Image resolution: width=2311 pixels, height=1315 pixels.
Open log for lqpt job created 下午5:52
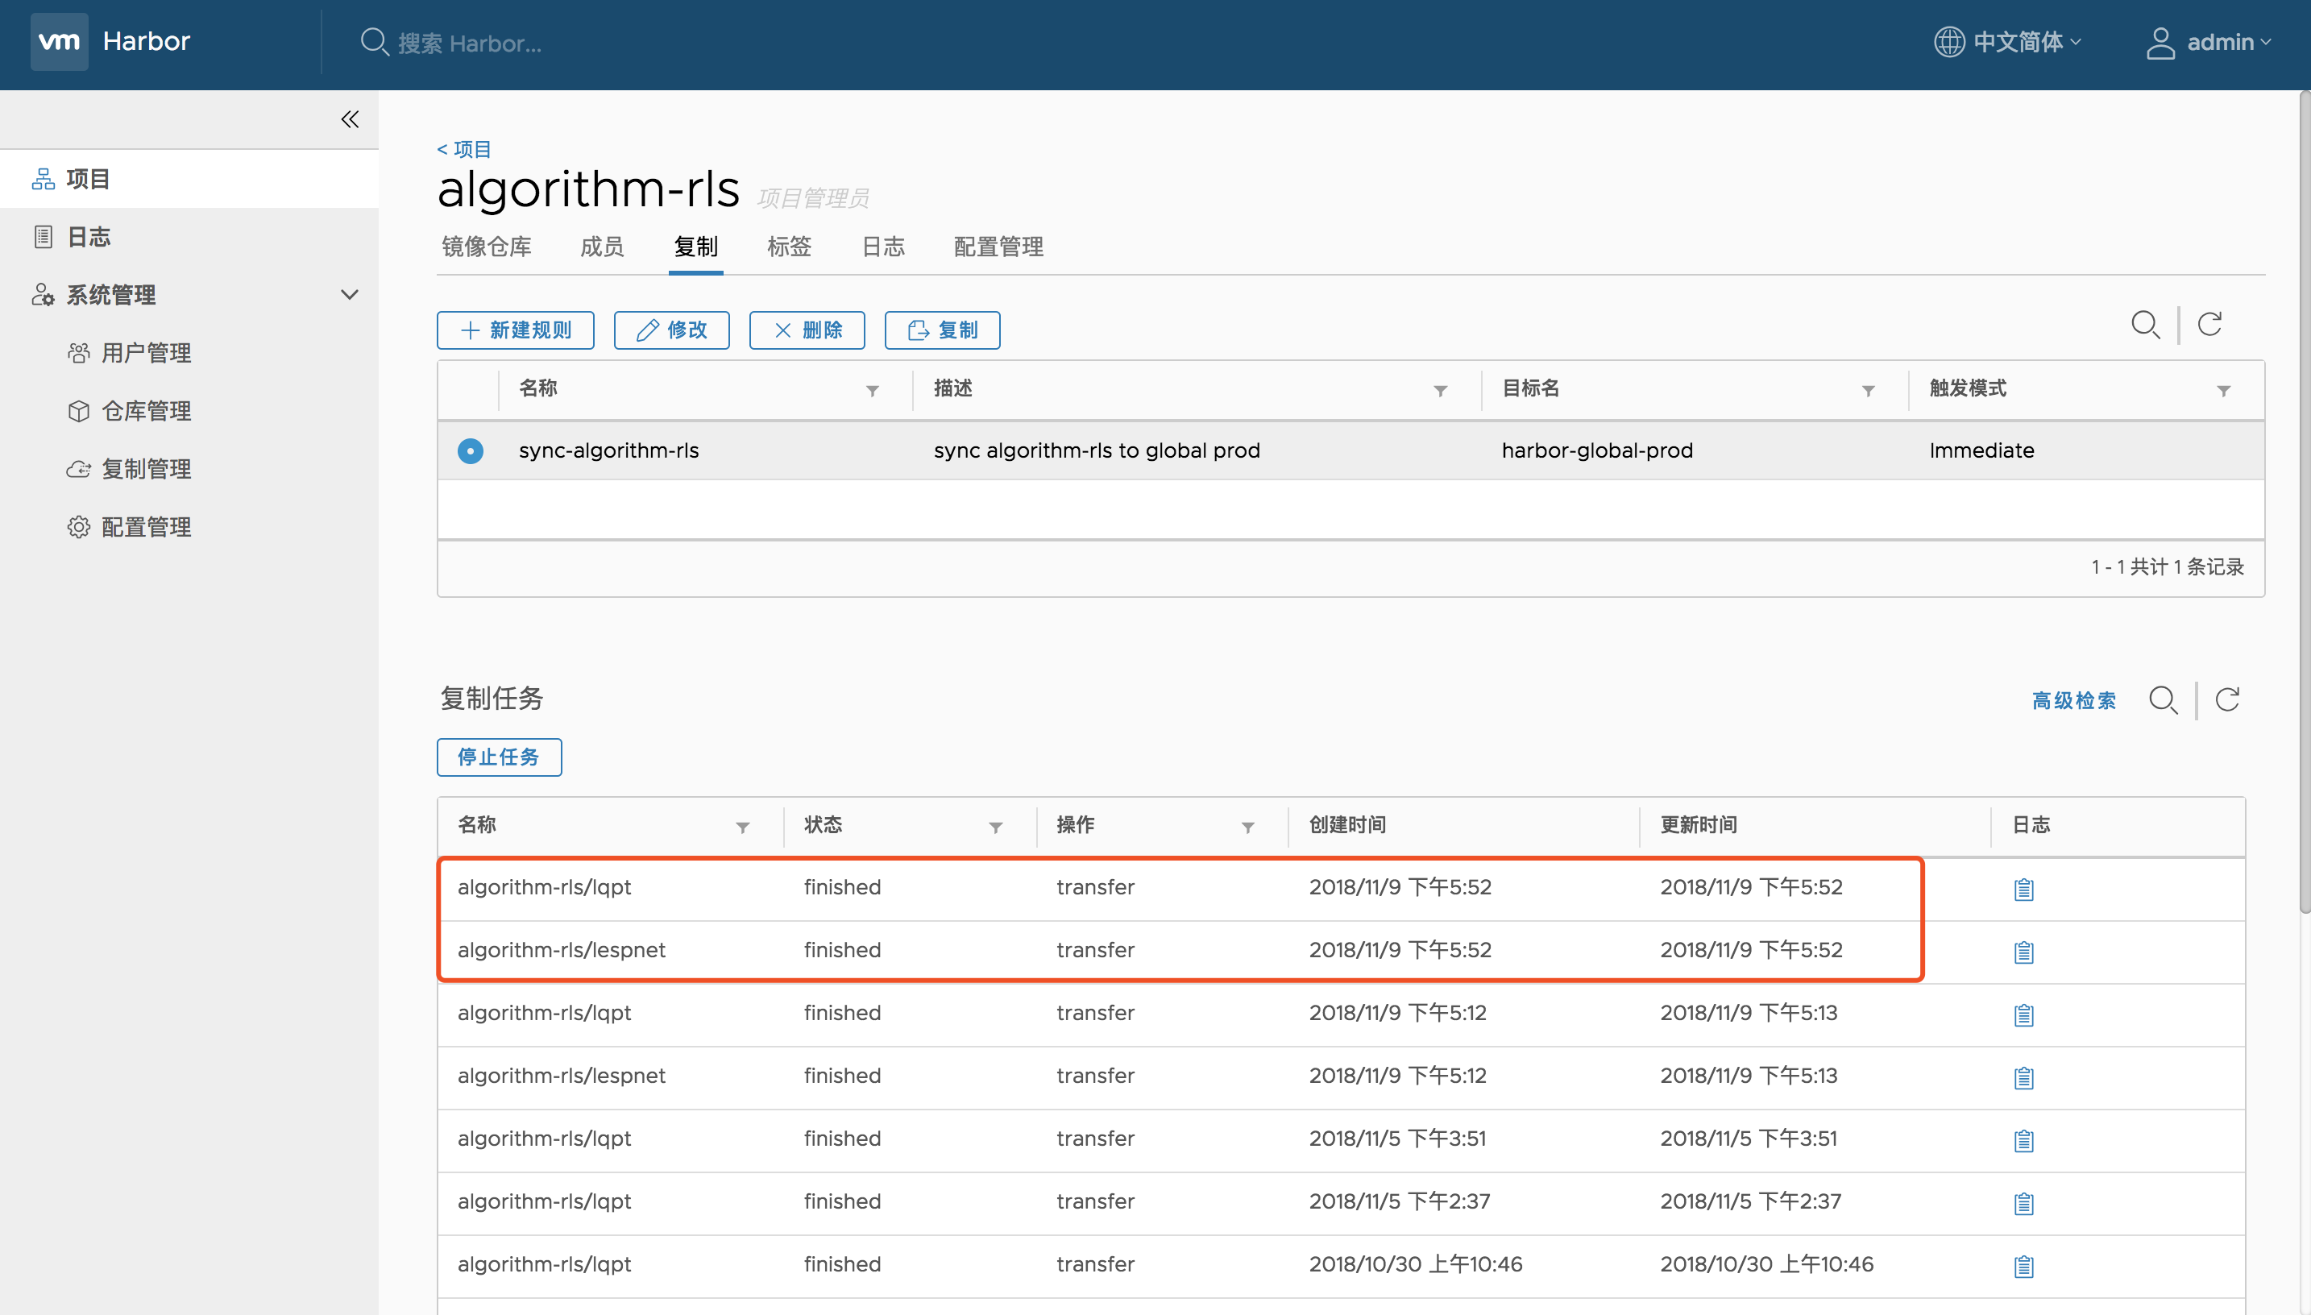coord(2023,889)
